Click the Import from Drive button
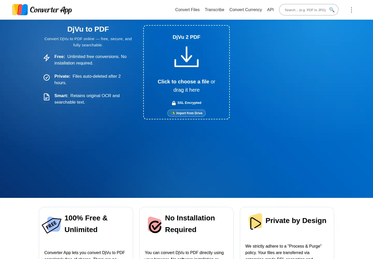Viewport: 373px width, 259px height. pyautogui.click(x=187, y=113)
